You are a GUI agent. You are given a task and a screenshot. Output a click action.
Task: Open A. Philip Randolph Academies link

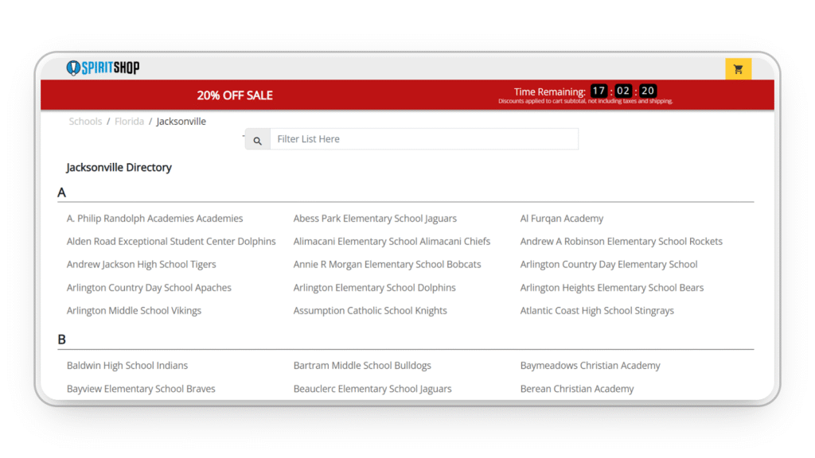[154, 219]
